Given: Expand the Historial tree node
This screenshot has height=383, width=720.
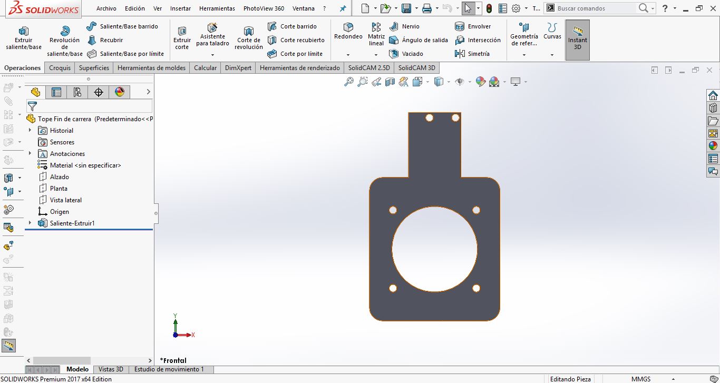Looking at the screenshot, I should click(30, 130).
